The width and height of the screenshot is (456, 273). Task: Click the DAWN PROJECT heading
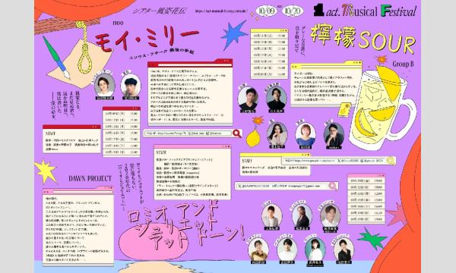90,178
